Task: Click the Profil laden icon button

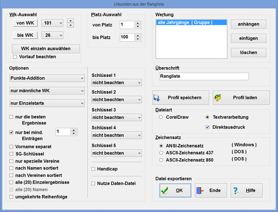Action: pyautogui.click(x=241, y=98)
